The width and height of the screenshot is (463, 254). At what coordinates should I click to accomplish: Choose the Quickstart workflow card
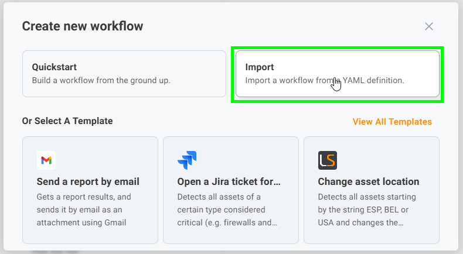tap(124, 73)
